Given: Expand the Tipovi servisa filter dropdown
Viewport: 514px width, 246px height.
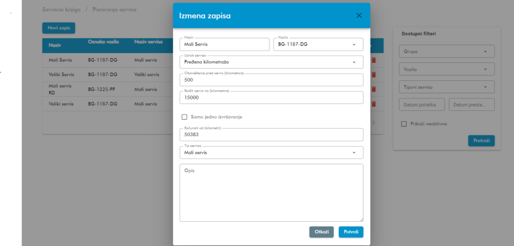Looking at the screenshot, I should (447, 87).
